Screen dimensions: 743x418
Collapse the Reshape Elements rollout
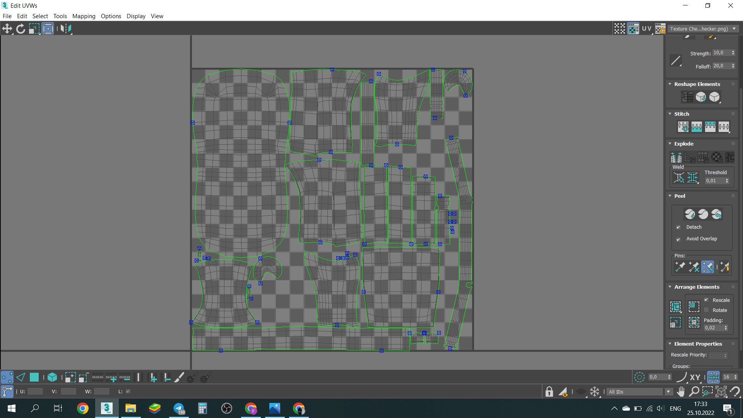click(x=670, y=84)
